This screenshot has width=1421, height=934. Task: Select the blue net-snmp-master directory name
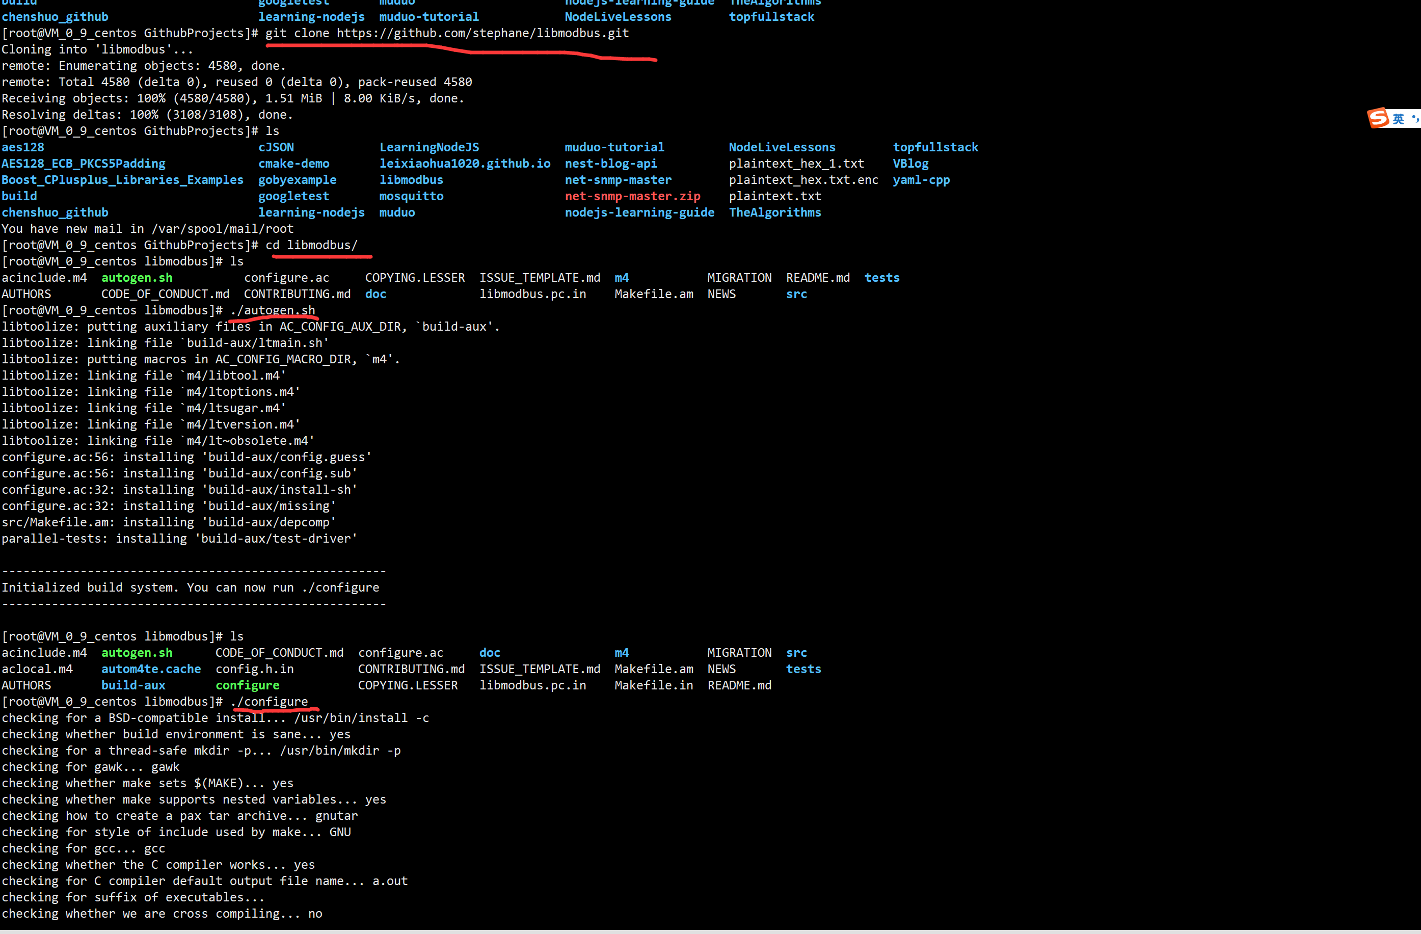tap(618, 180)
